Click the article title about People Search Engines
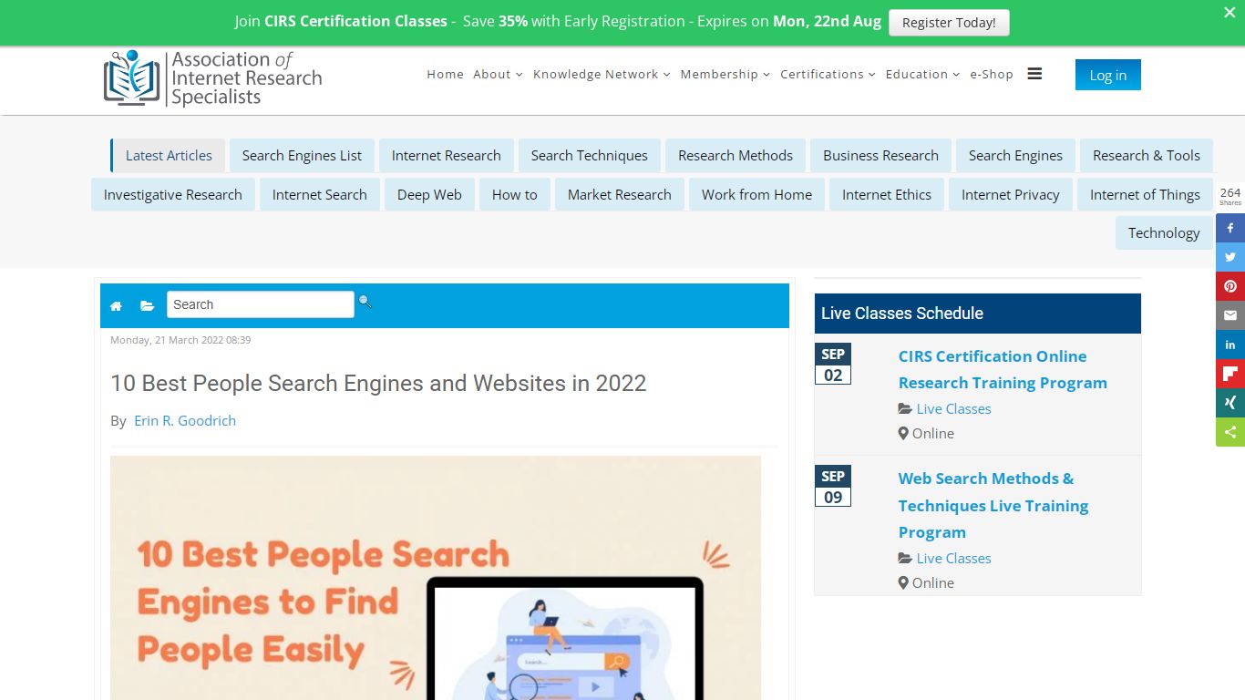Viewport: 1245px width, 700px height. [378, 384]
